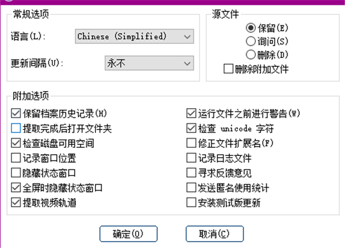Select the 询问 radio option
345x248 pixels.
251,41
